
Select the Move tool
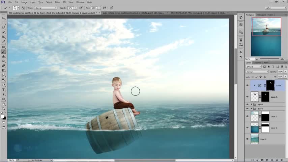(x=3, y=18)
